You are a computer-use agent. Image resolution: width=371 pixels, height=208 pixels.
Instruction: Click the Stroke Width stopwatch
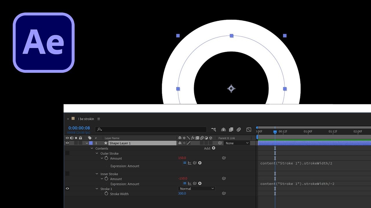[x=106, y=194]
